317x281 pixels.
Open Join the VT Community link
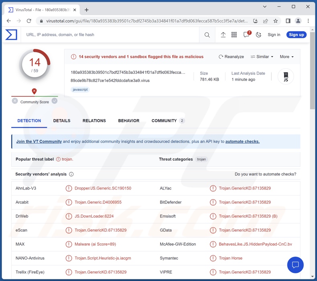39,142
